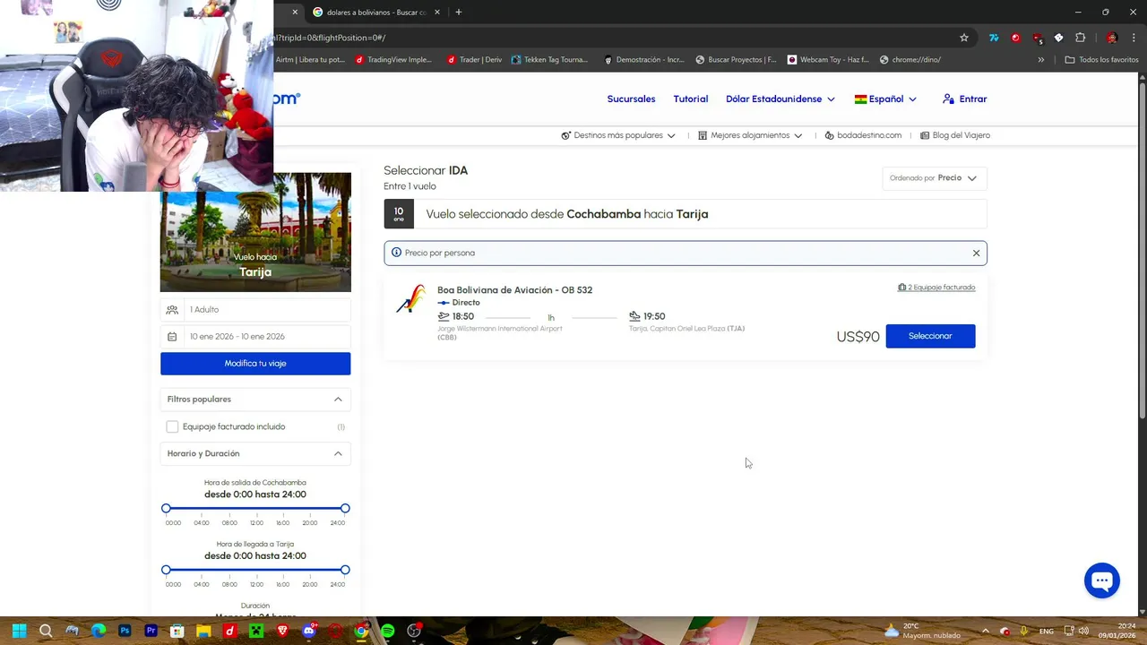Open Adobe Premiere Pro from the taskbar

[151, 631]
